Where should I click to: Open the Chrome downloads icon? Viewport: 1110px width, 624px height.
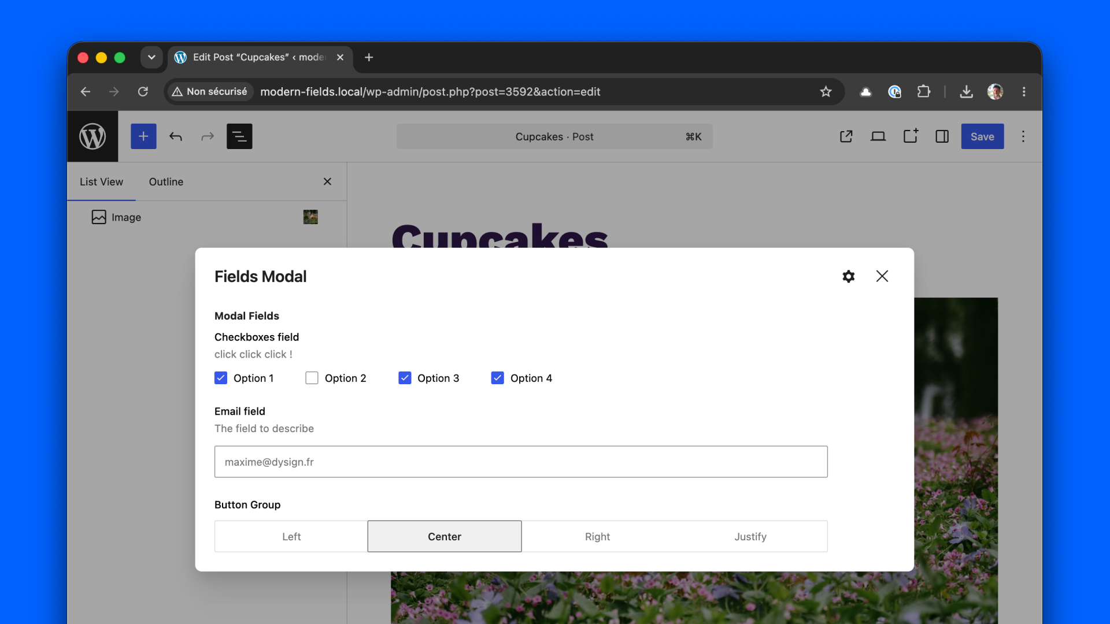tap(967, 91)
